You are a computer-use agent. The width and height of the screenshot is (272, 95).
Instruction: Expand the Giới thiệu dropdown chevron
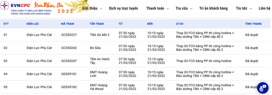101,9
